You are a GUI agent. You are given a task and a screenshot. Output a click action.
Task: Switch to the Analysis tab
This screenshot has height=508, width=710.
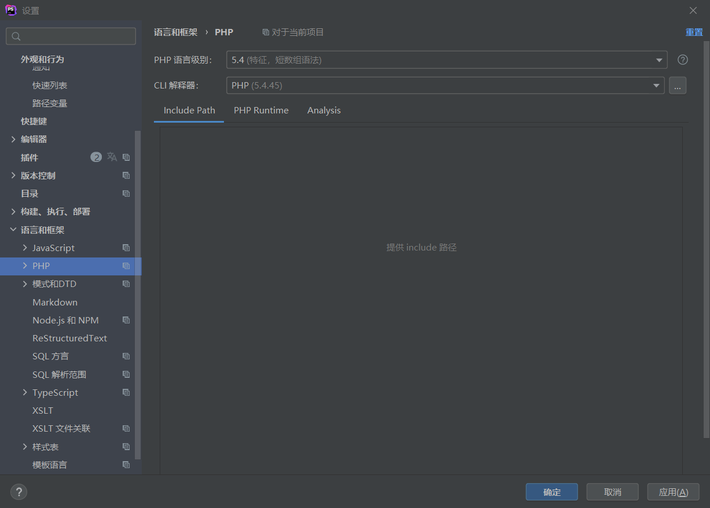pyautogui.click(x=324, y=111)
